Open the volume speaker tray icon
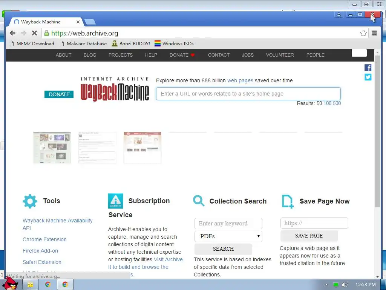The width and height of the screenshot is (386, 290). [345, 285]
